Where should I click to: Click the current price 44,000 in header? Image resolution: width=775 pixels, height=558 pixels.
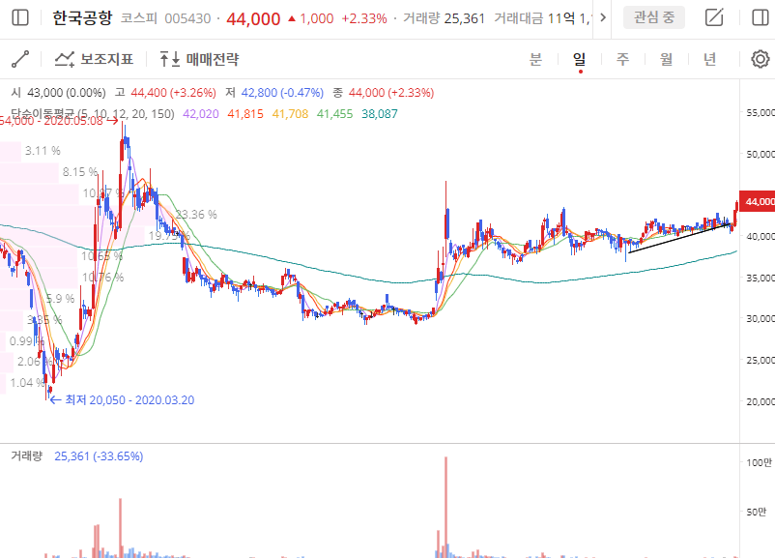click(253, 18)
